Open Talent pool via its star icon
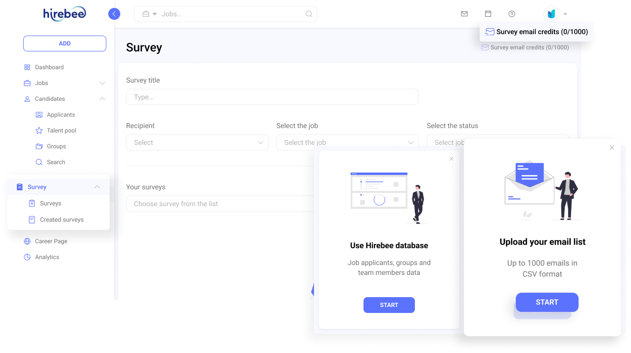 point(39,130)
